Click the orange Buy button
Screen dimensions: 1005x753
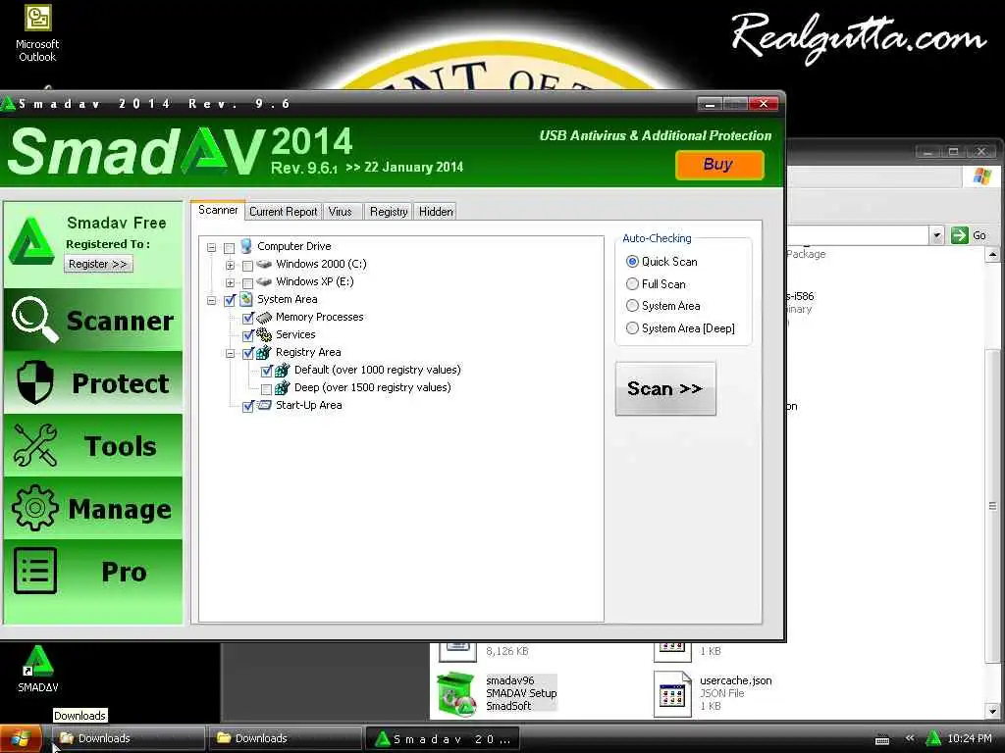(719, 165)
